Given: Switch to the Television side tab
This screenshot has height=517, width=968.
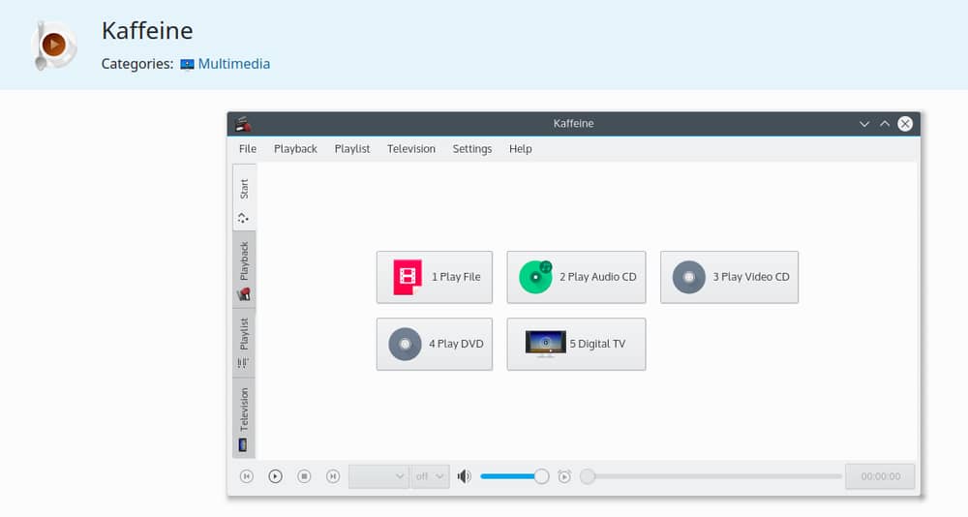Looking at the screenshot, I should pos(244,418).
